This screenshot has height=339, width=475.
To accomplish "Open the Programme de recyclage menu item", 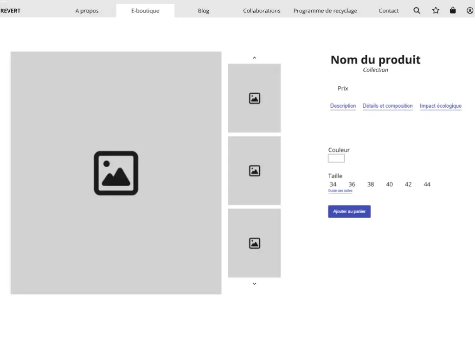I will pos(325,10).
